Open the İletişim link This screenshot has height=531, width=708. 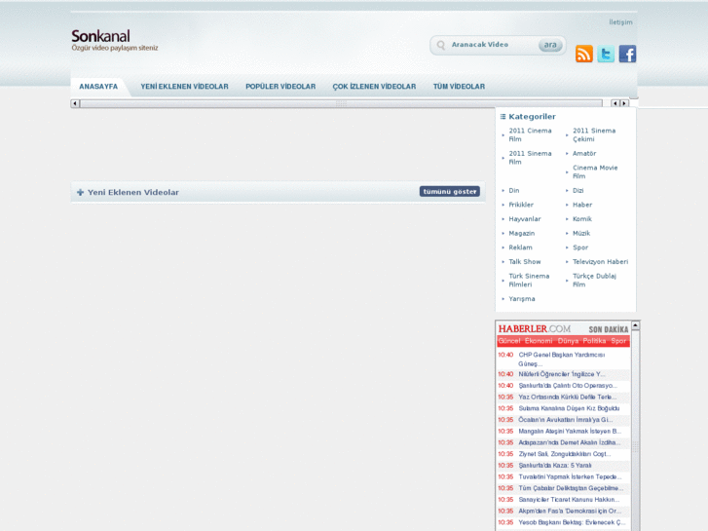tap(620, 22)
